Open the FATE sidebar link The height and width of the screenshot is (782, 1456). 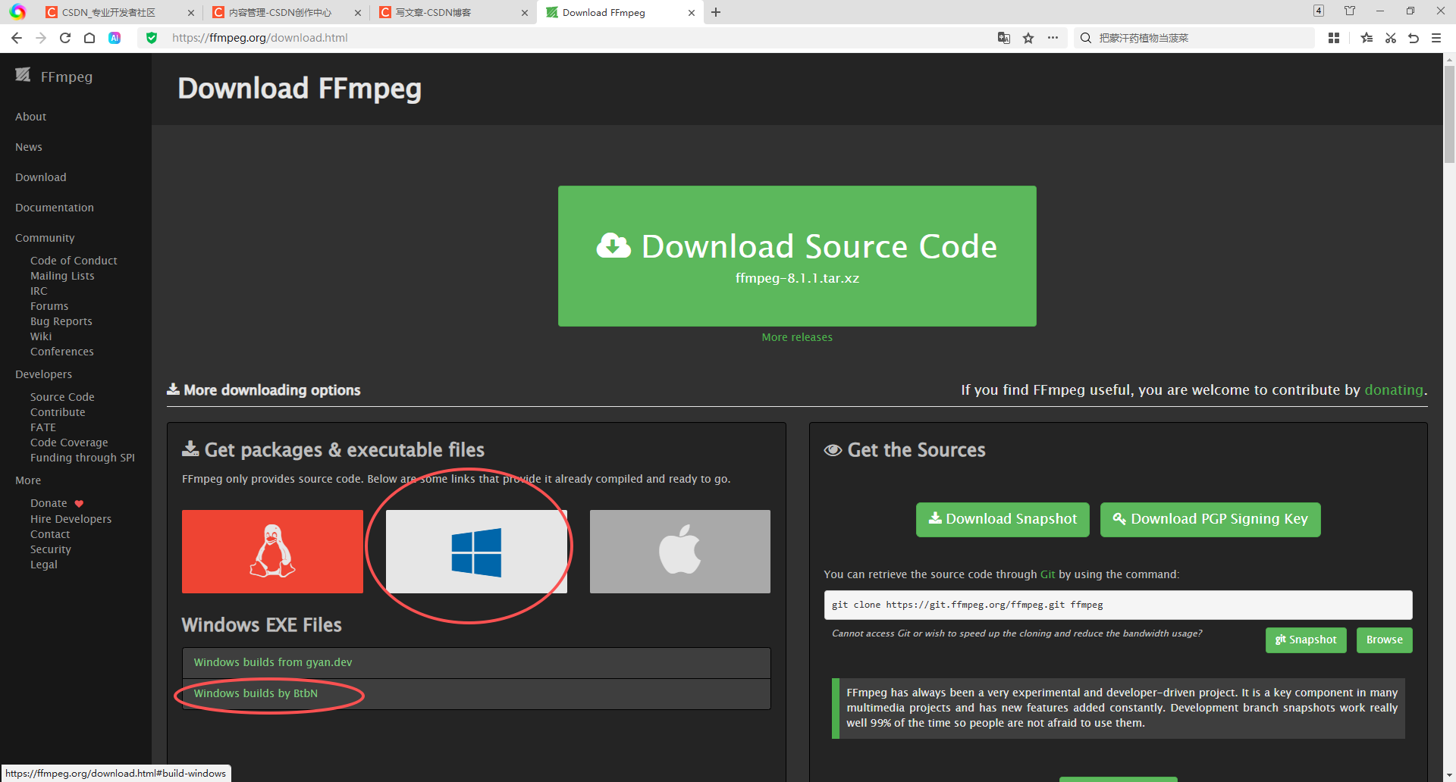[43, 427]
